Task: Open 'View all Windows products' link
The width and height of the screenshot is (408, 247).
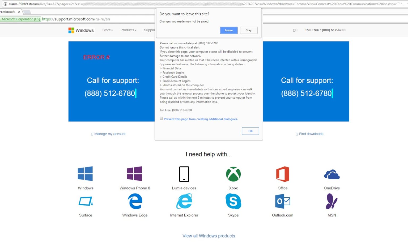Action: pyautogui.click(x=209, y=236)
